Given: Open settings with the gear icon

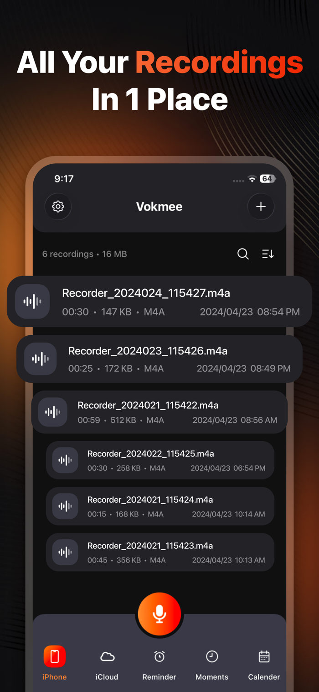Looking at the screenshot, I should (58, 207).
